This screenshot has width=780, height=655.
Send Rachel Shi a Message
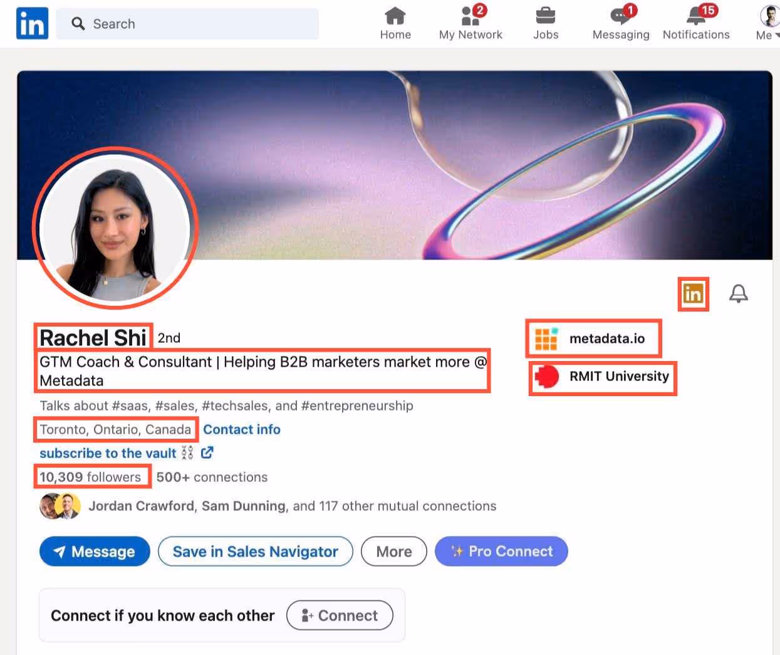coord(94,552)
